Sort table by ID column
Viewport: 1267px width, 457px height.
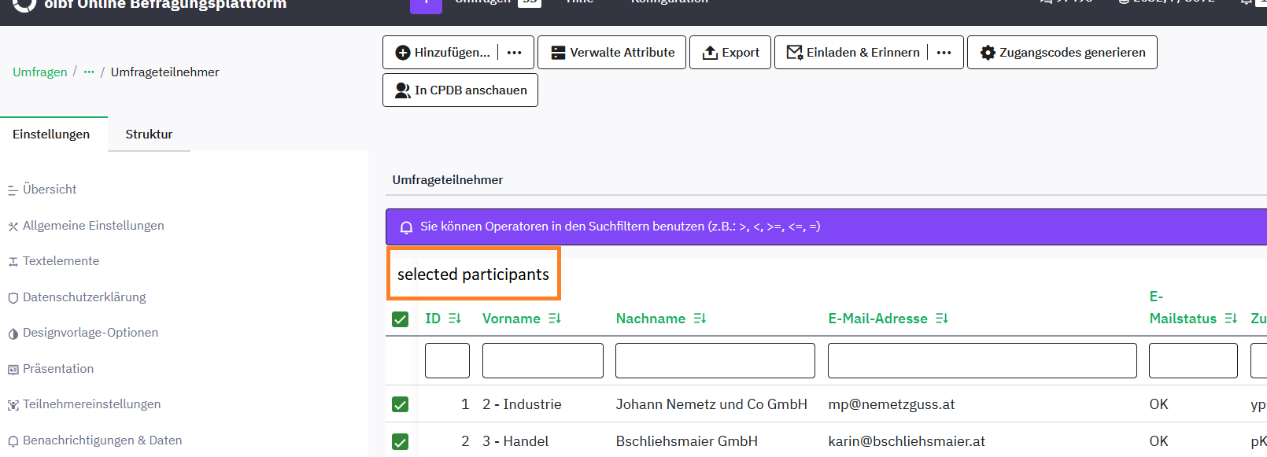(443, 319)
